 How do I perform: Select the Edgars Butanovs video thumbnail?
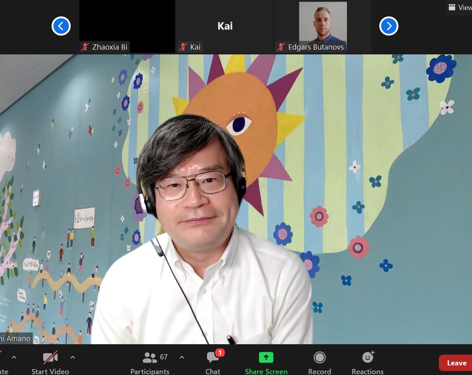coord(323,26)
